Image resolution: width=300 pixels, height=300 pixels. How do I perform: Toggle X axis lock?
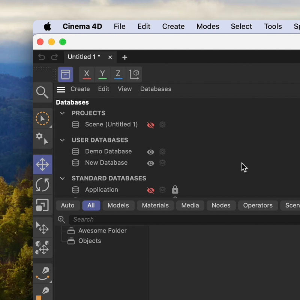(87, 74)
